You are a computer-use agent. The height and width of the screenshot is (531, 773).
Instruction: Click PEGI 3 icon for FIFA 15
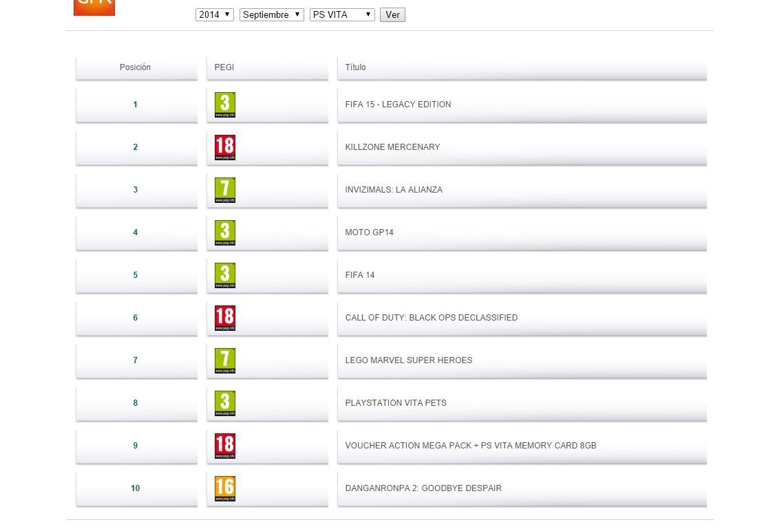(224, 105)
